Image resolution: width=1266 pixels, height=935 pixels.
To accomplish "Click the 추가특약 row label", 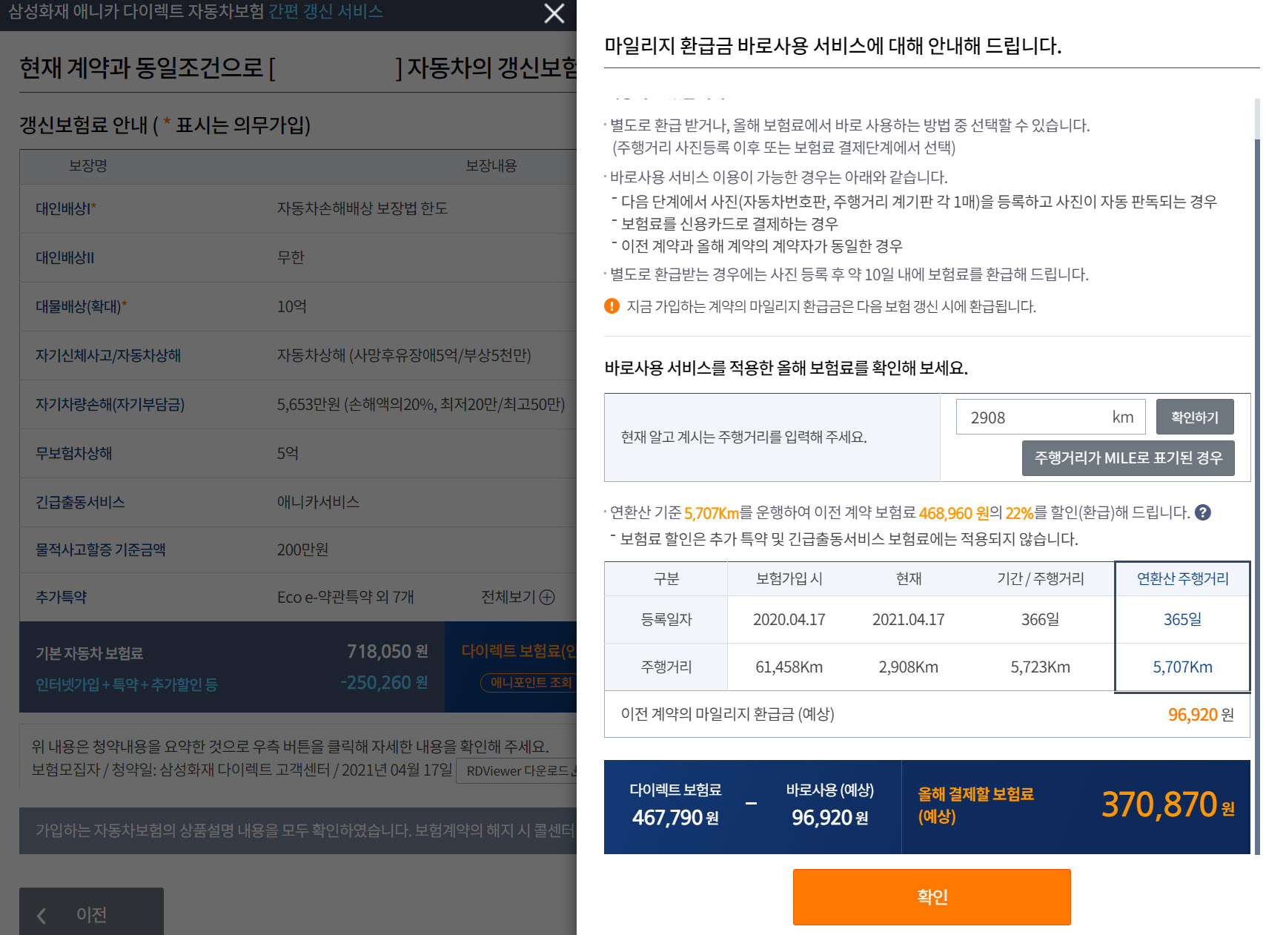I will click(x=62, y=597).
